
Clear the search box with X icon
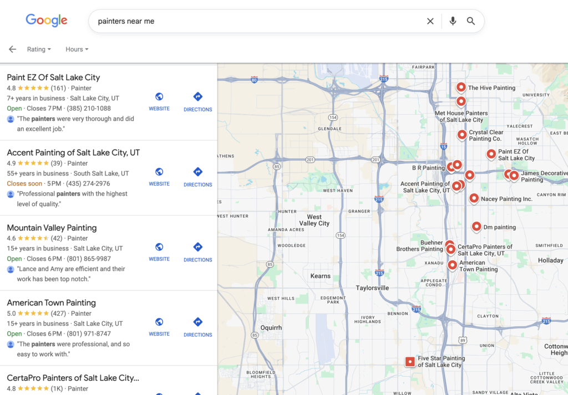coord(430,21)
